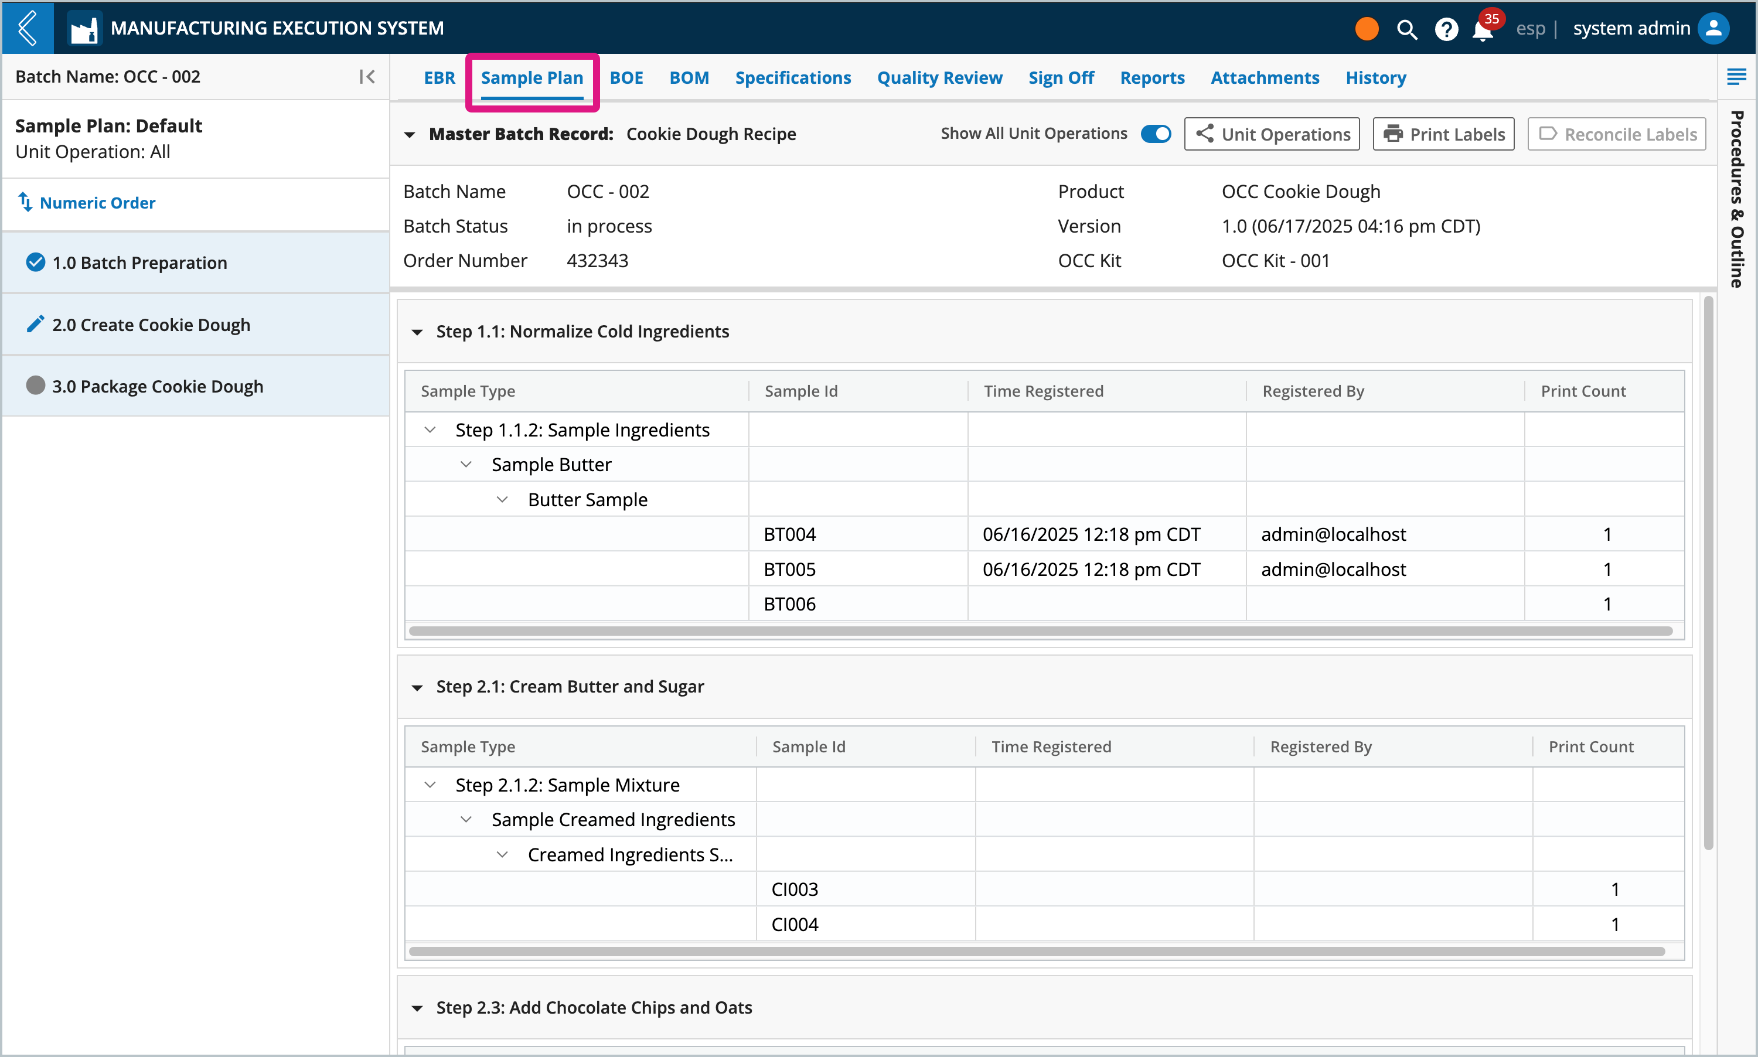Open the Attachments tab
The width and height of the screenshot is (1758, 1057).
pos(1265,78)
